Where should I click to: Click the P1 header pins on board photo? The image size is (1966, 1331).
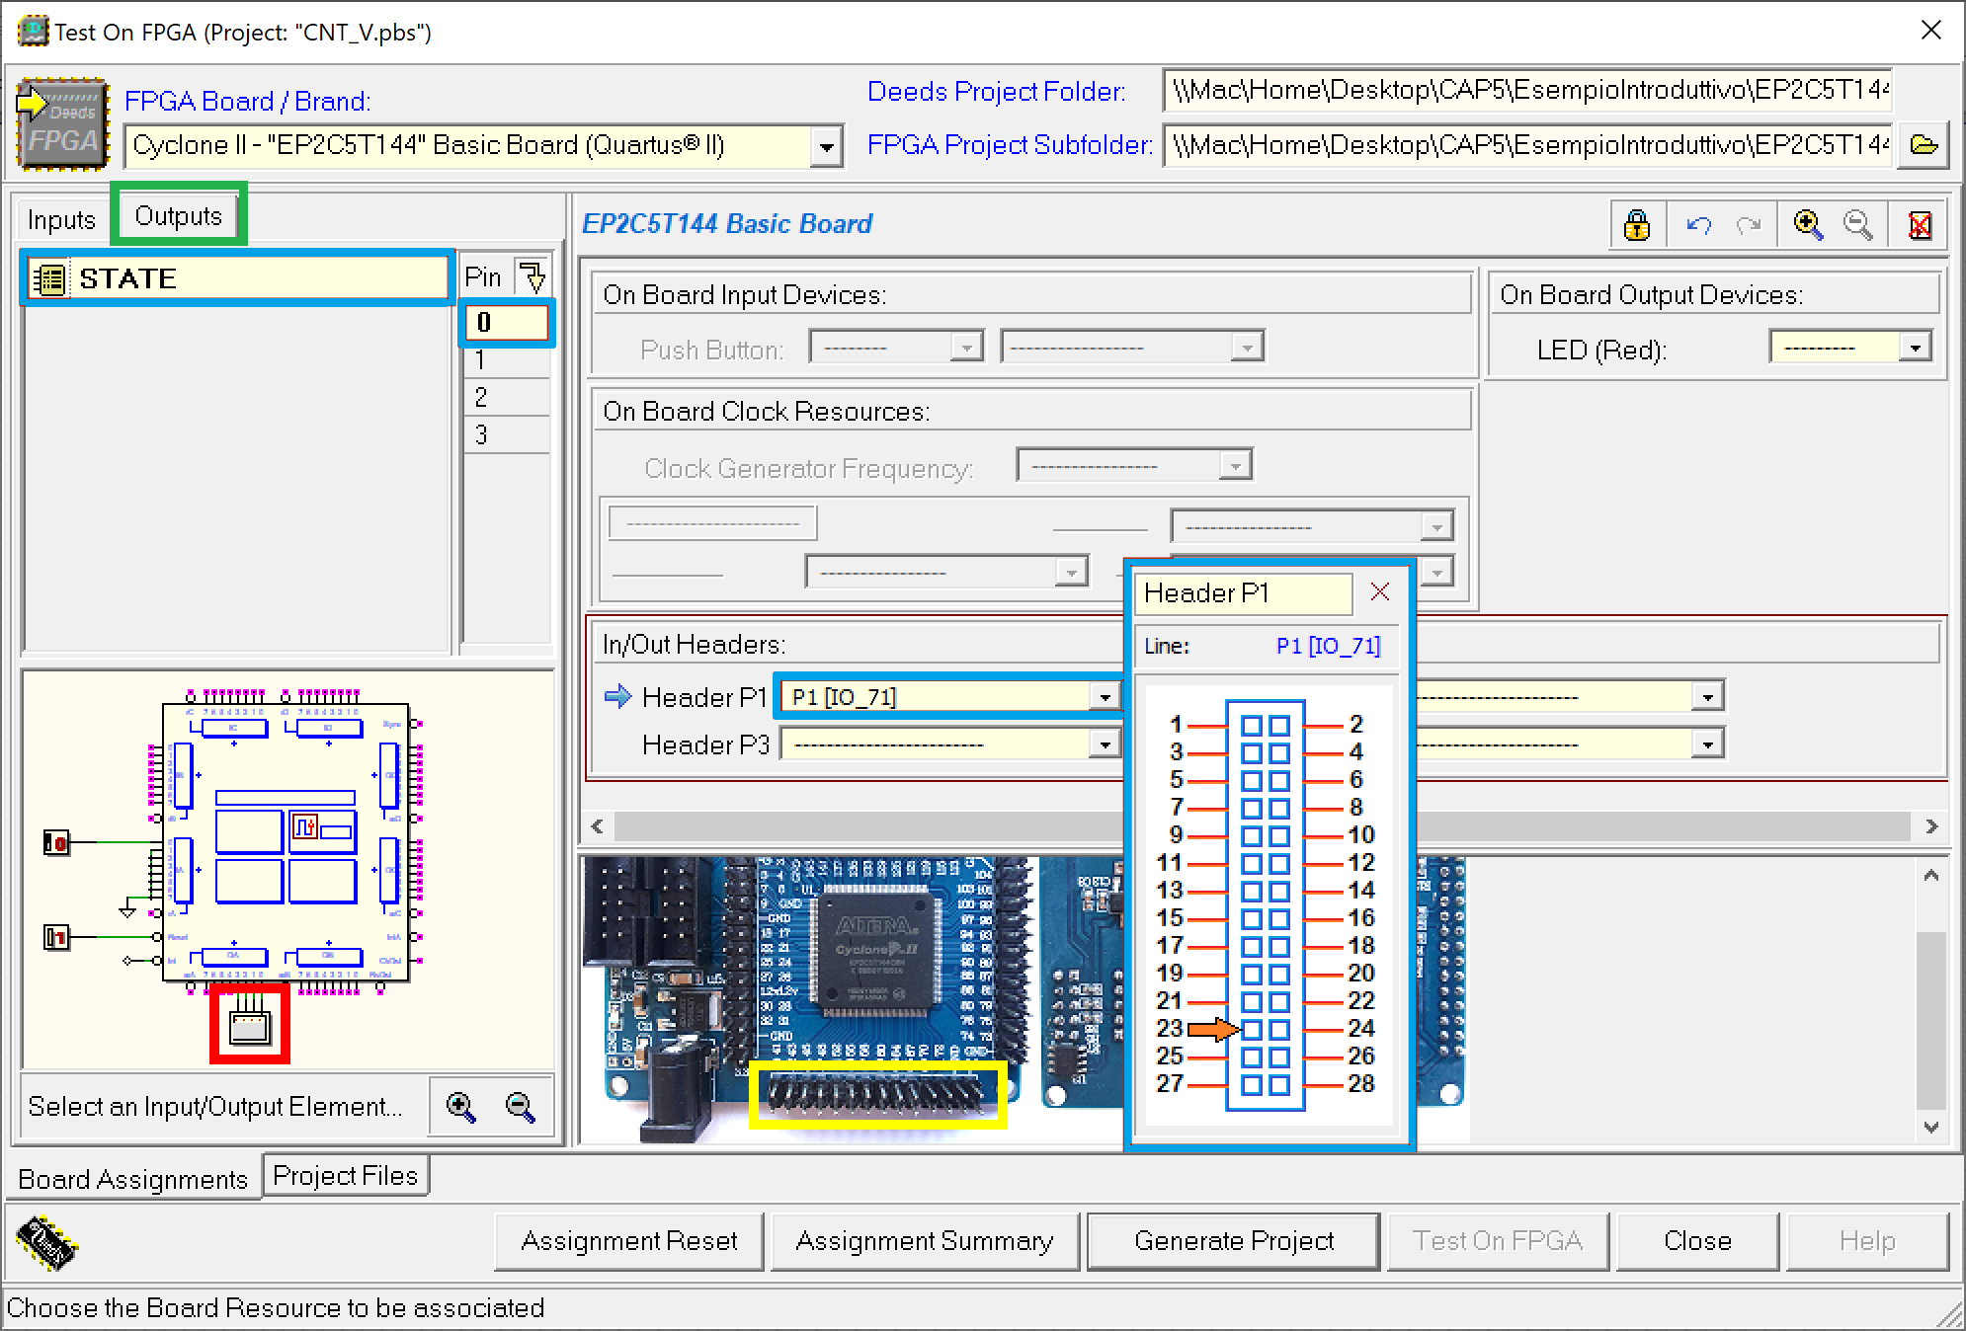877,1093
